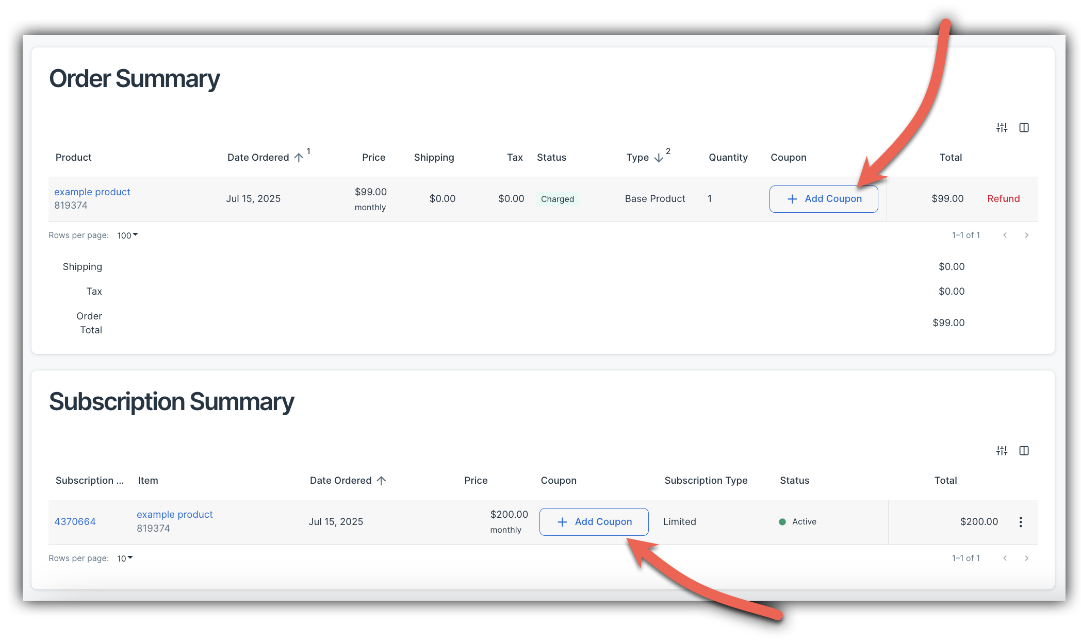
Task: Sort orders by Type column header
Action: point(638,158)
